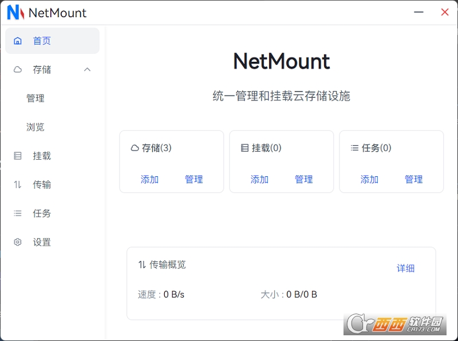Minimize the NetMount window
Image resolution: width=458 pixels, height=341 pixels.
[418, 12]
